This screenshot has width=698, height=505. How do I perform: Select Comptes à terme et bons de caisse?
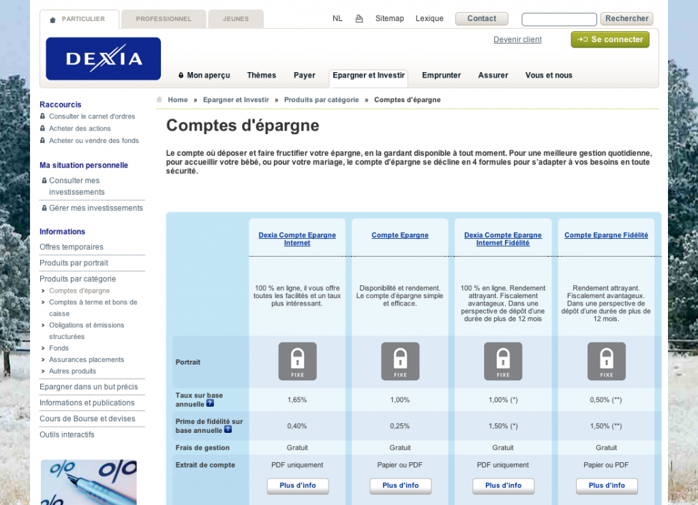(x=93, y=308)
